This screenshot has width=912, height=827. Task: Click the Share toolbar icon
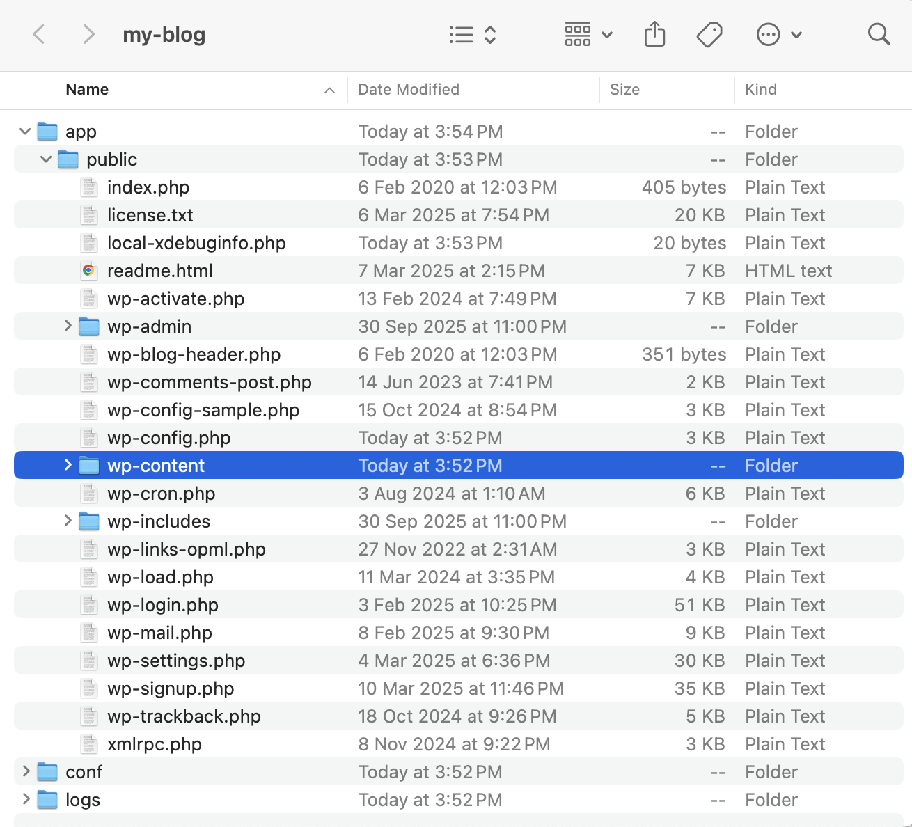pos(654,34)
